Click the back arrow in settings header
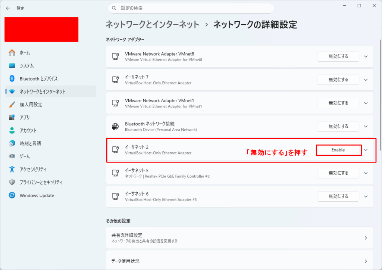 (x=8, y=8)
